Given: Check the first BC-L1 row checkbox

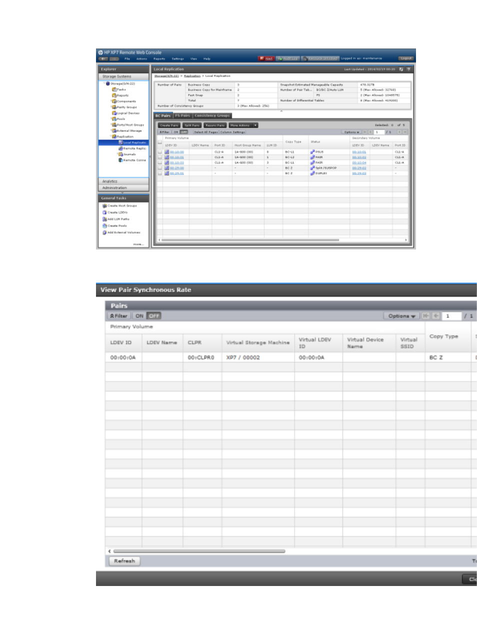Looking at the screenshot, I should coord(160,151).
